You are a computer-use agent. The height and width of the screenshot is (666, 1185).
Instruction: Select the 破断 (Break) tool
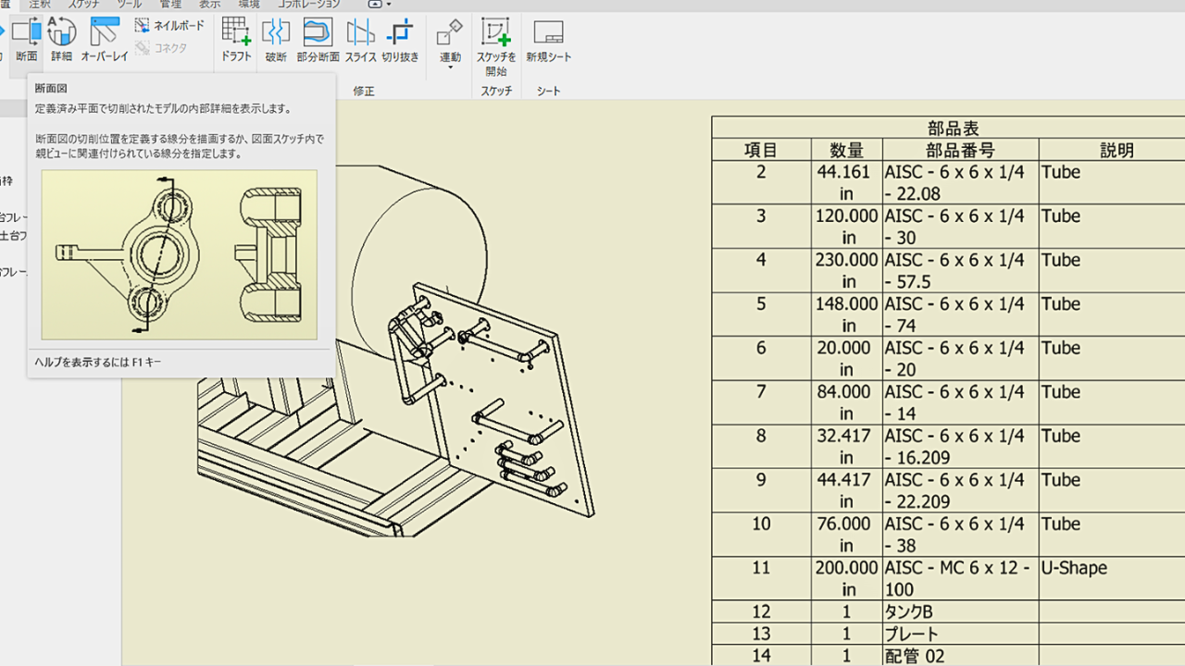(276, 42)
